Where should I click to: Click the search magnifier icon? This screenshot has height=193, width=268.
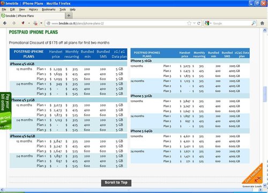(x=254, y=23)
